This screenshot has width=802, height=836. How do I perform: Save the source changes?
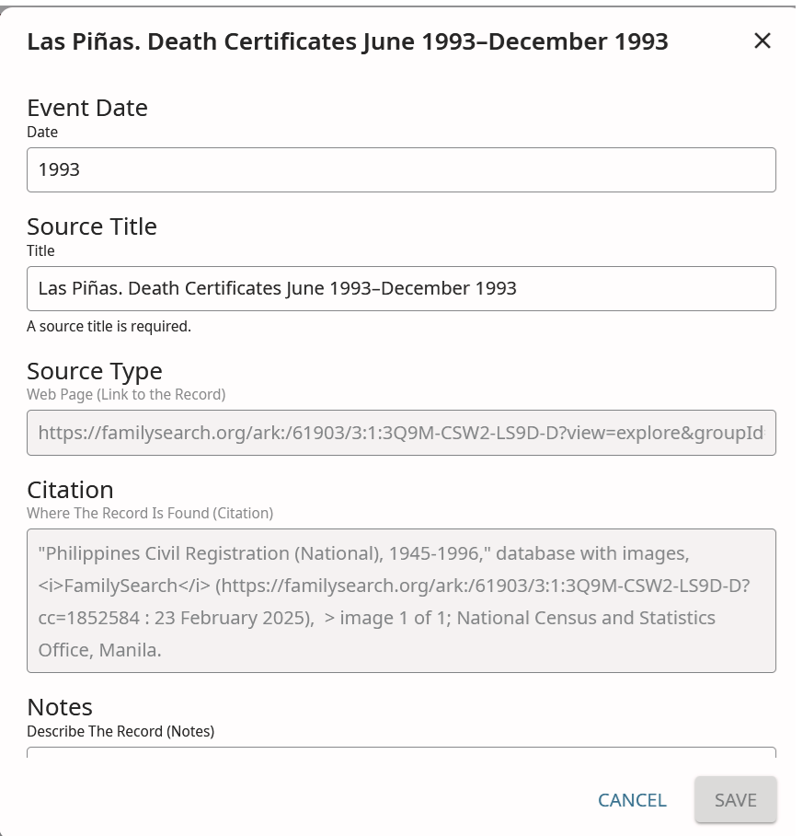(x=736, y=800)
